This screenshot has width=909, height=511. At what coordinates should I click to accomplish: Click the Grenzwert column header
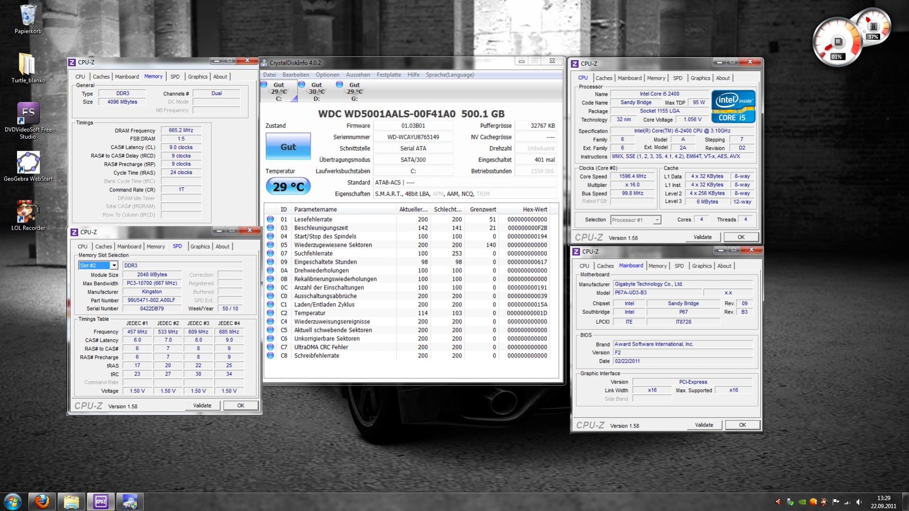[x=482, y=209]
